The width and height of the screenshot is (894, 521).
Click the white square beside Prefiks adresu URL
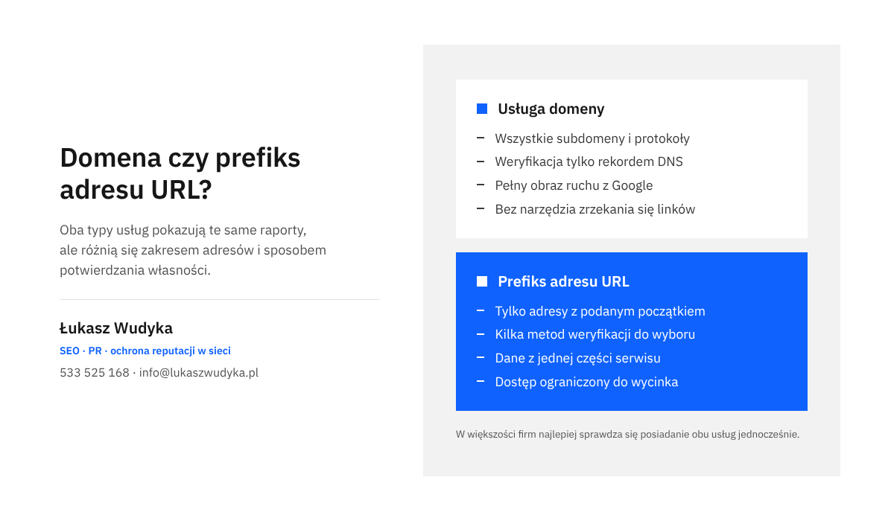tap(482, 281)
